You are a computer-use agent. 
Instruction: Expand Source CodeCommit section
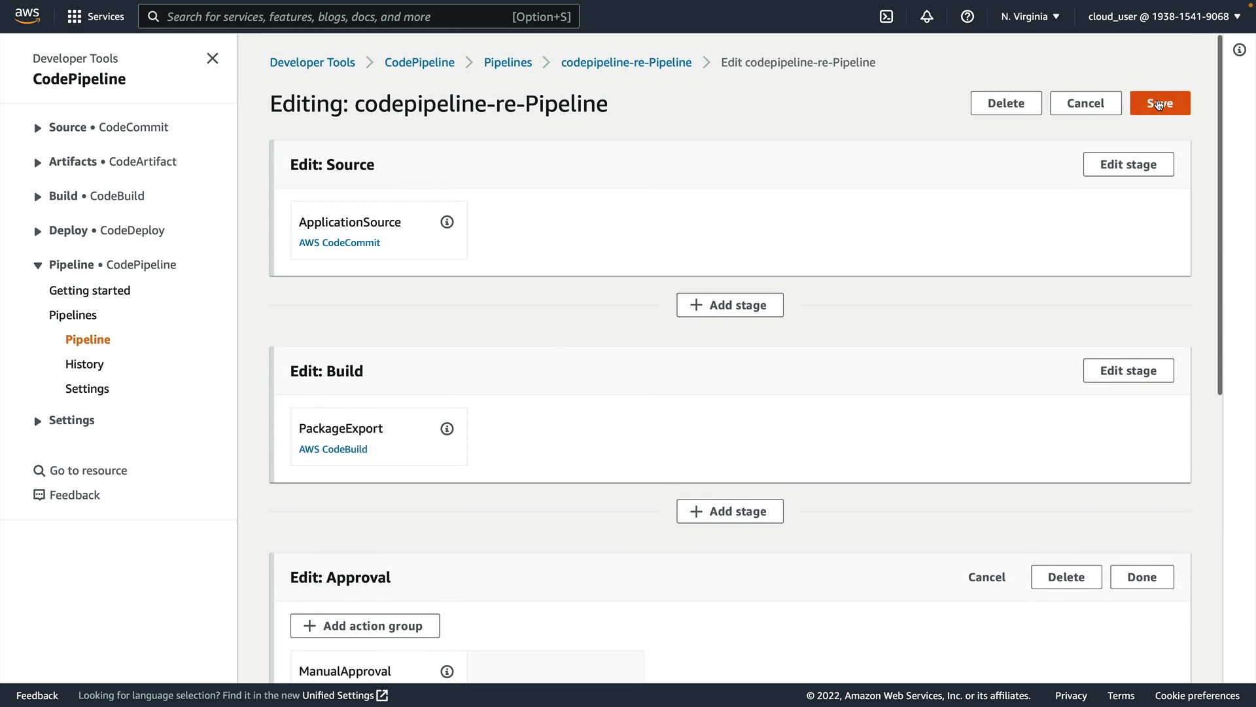pyautogui.click(x=37, y=128)
